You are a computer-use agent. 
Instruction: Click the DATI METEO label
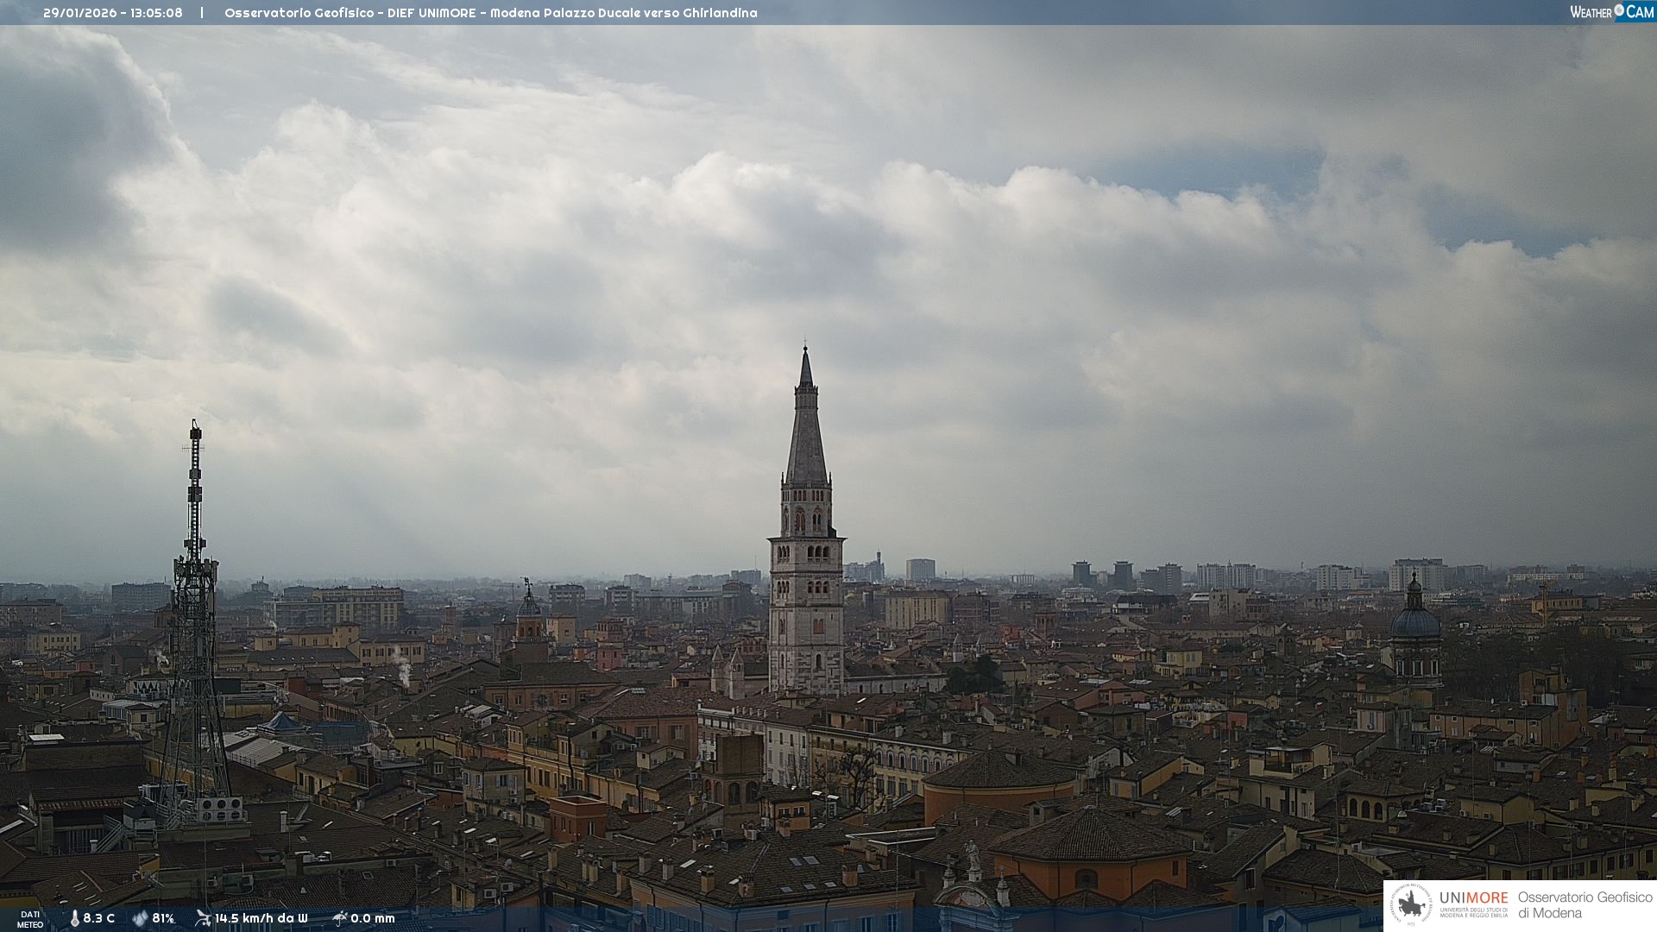30,919
